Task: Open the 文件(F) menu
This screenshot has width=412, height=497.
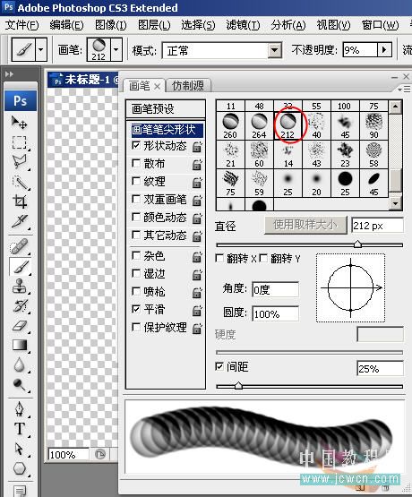Action: (x=21, y=25)
